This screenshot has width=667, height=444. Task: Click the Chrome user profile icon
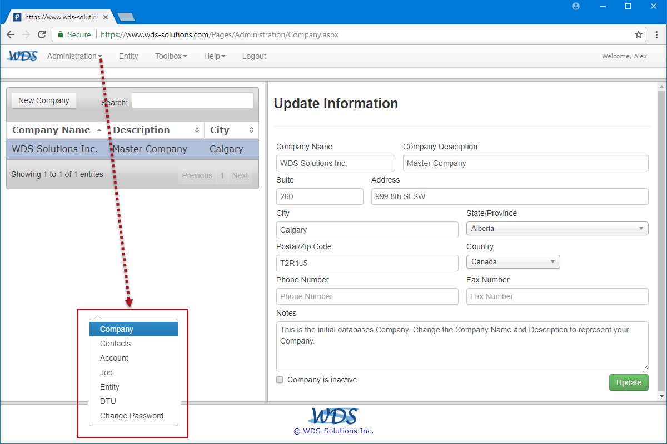(576, 6)
